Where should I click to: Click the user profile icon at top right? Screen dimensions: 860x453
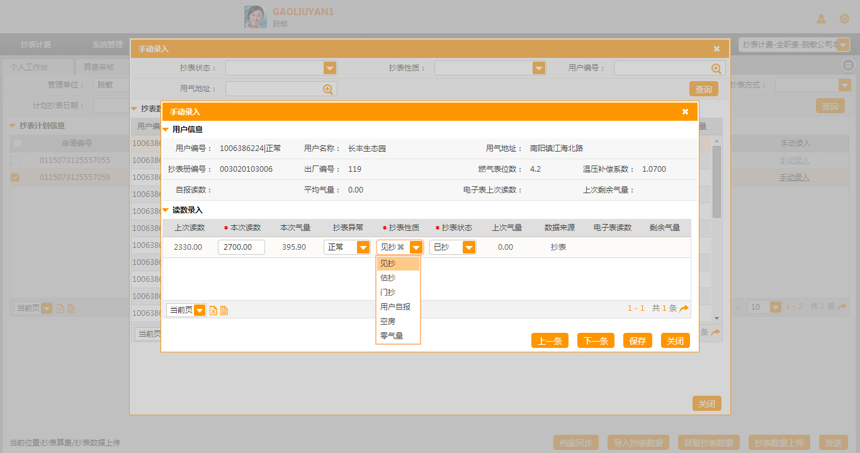pos(821,19)
